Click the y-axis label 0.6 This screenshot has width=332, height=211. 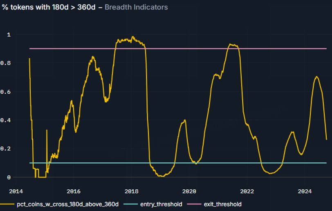pyautogui.click(x=5, y=92)
